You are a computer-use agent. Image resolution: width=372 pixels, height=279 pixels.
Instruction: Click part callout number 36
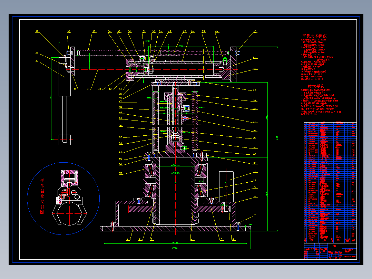click(69, 31)
